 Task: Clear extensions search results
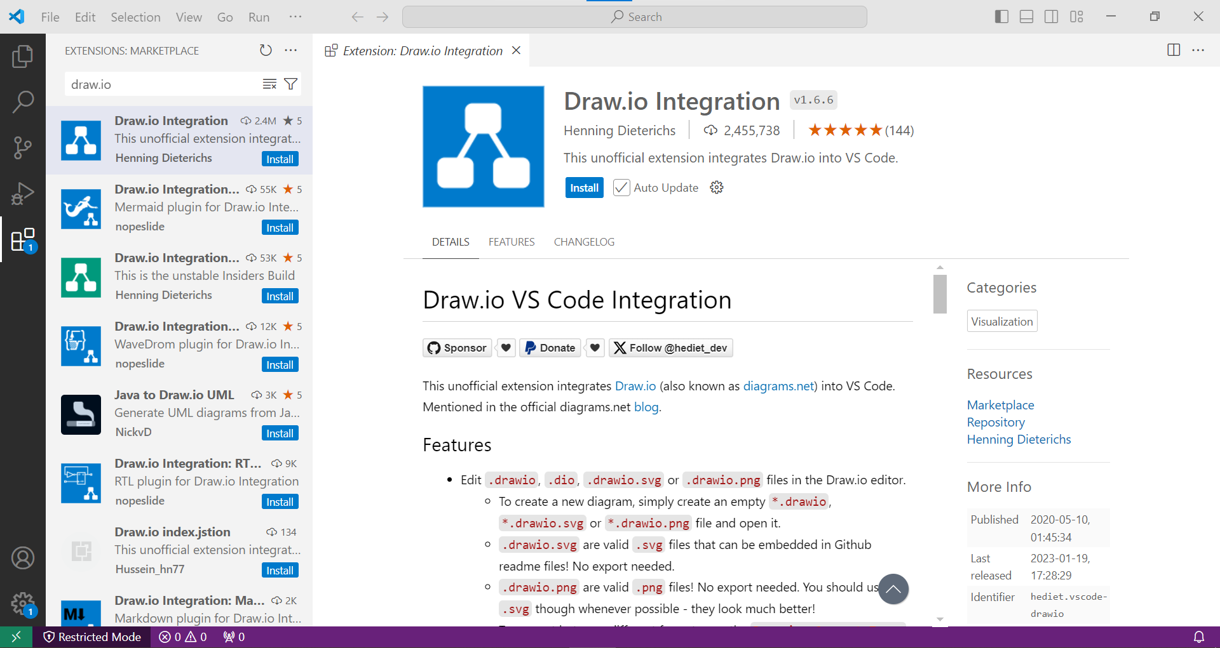pyautogui.click(x=269, y=84)
